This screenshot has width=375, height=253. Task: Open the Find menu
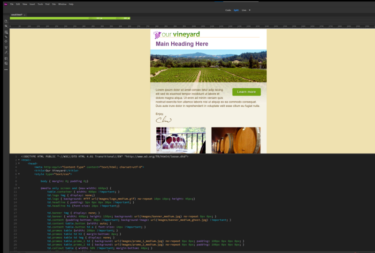pyautogui.click(x=47, y=4)
